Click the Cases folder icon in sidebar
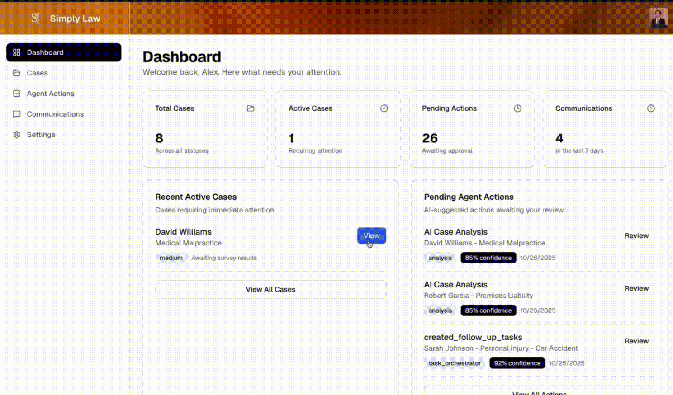The width and height of the screenshot is (673, 395). coord(17,73)
